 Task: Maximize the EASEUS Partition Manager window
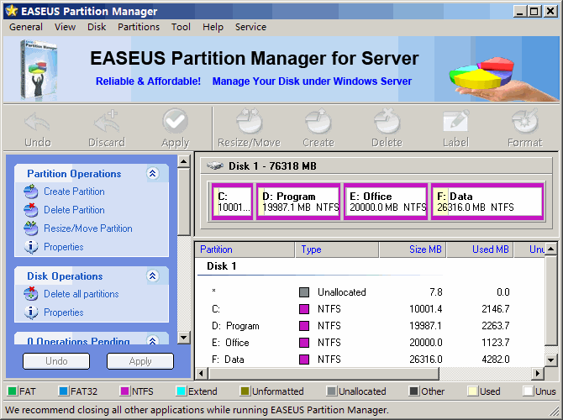coord(534,12)
